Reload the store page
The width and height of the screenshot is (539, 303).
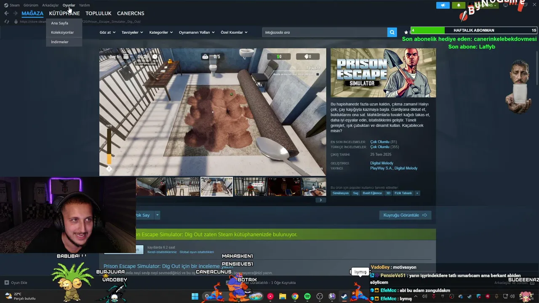[x=6, y=21]
